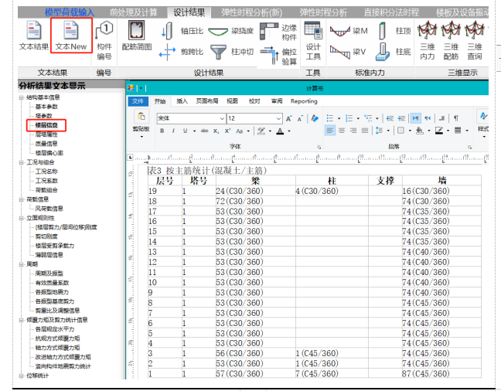Click the 文本New icon in the ribbon

(x=71, y=36)
